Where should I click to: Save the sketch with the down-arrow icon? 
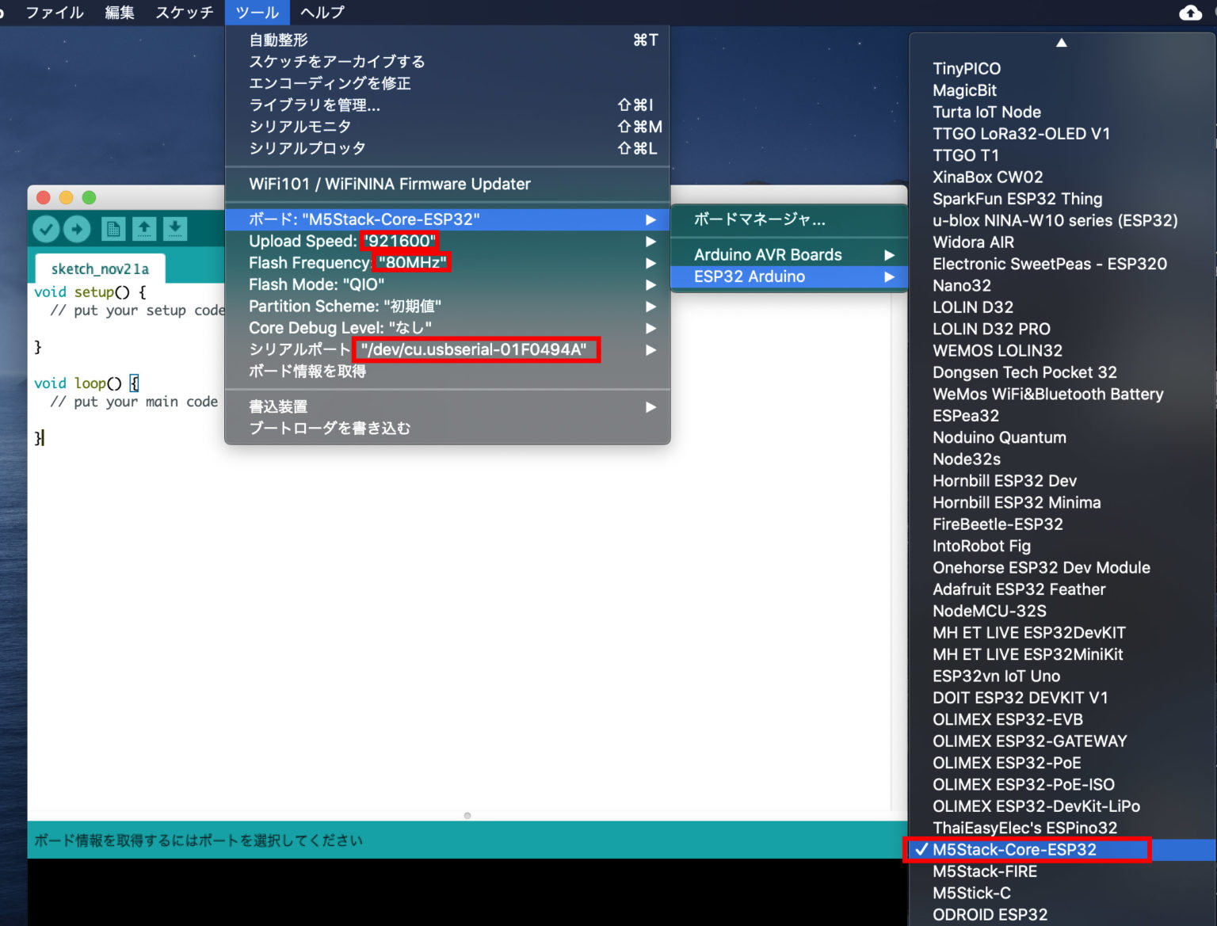pyautogui.click(x=174, y=229)
